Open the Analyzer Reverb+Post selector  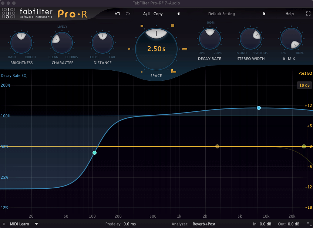click(204, 224)
